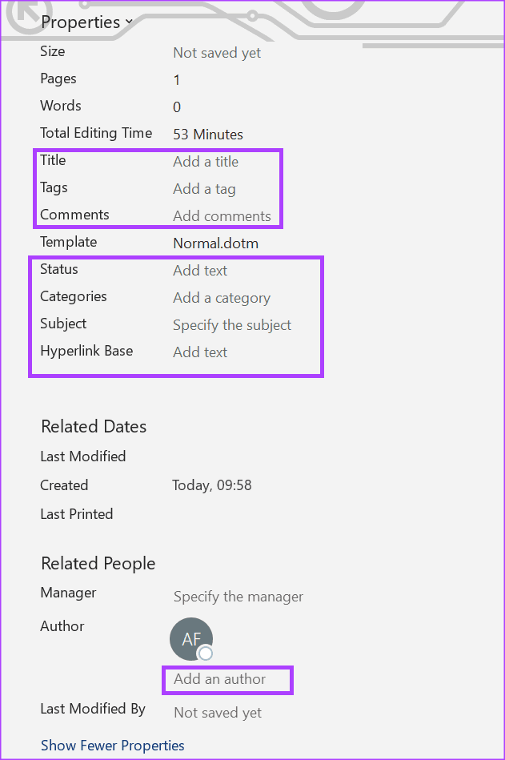Click the Related People heading
Viewport: 505px width, 760px height.
point(98,564)
